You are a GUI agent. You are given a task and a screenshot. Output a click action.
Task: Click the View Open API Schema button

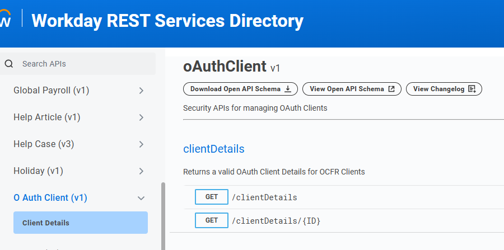click(352, 89)
